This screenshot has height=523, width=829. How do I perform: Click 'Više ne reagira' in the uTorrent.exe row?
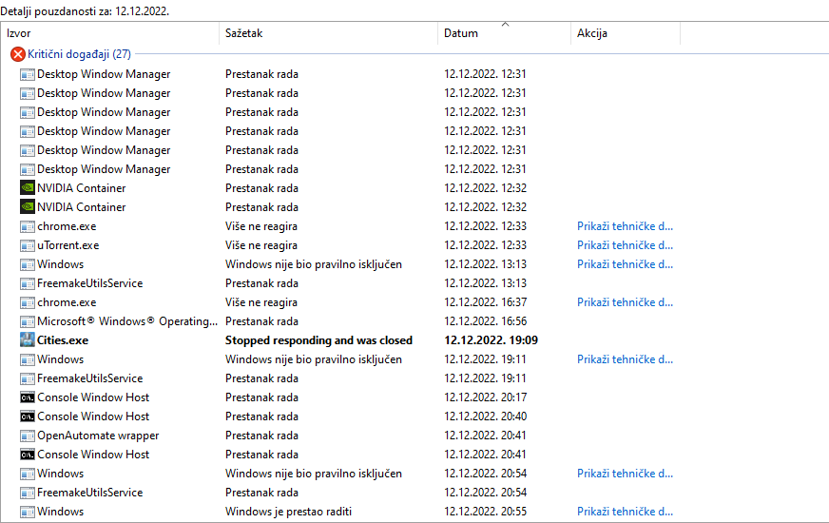261,245
